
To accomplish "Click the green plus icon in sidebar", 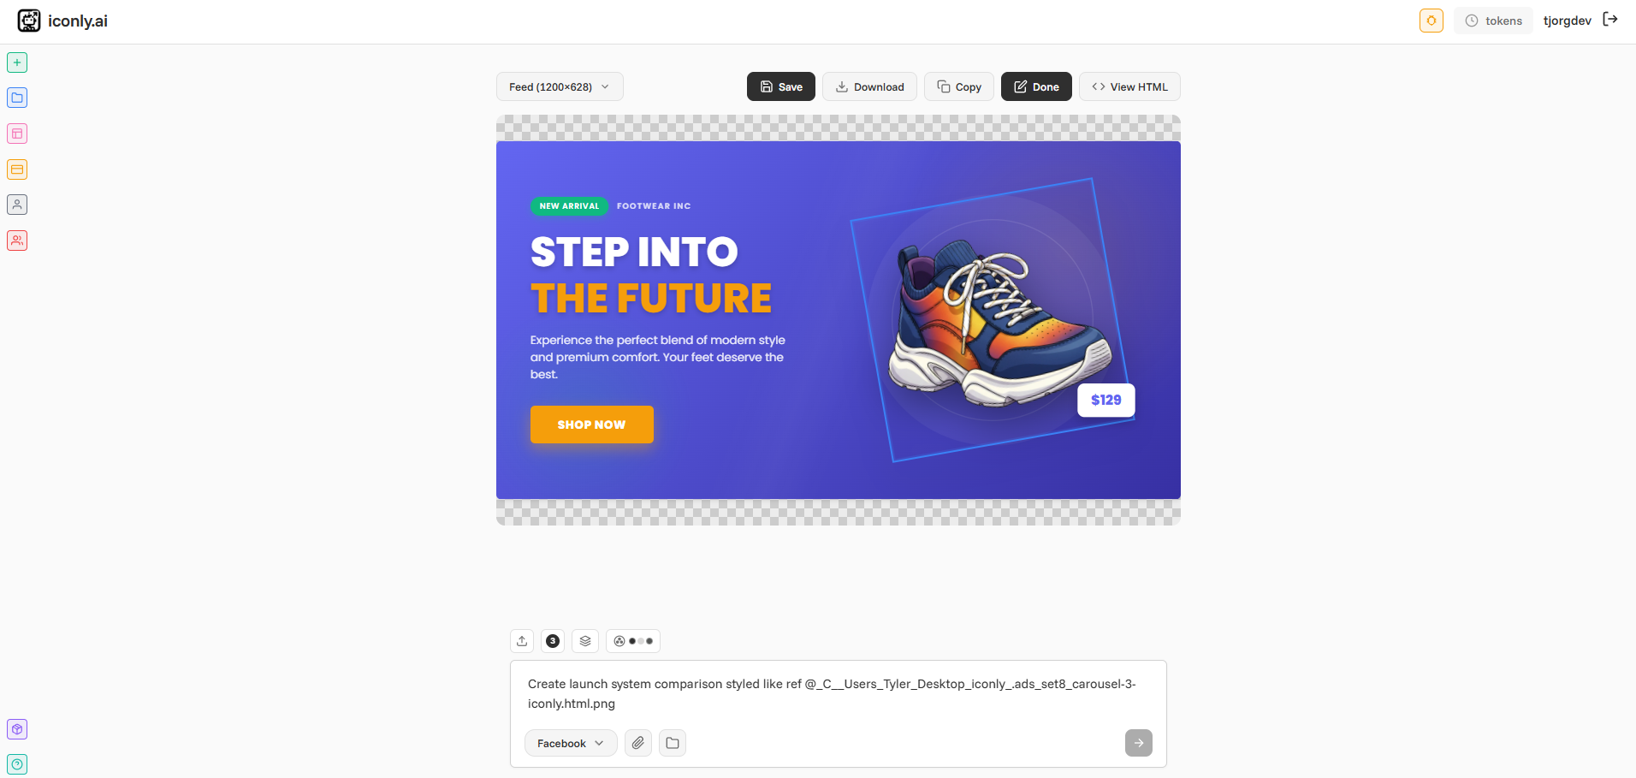I will (x=17, y=62).
